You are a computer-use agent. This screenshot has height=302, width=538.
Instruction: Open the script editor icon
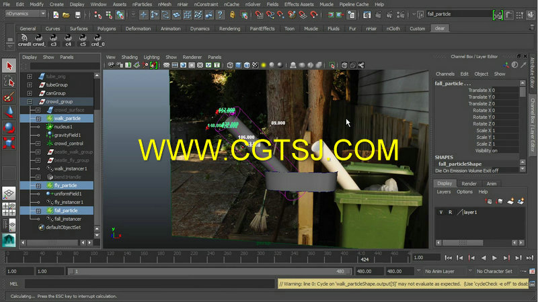tap(533, 283)
